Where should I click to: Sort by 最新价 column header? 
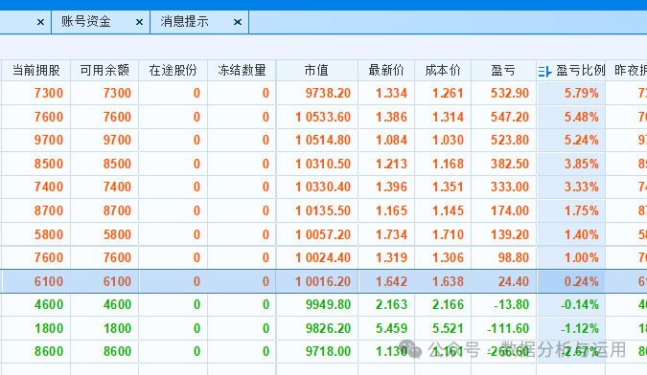386,71
